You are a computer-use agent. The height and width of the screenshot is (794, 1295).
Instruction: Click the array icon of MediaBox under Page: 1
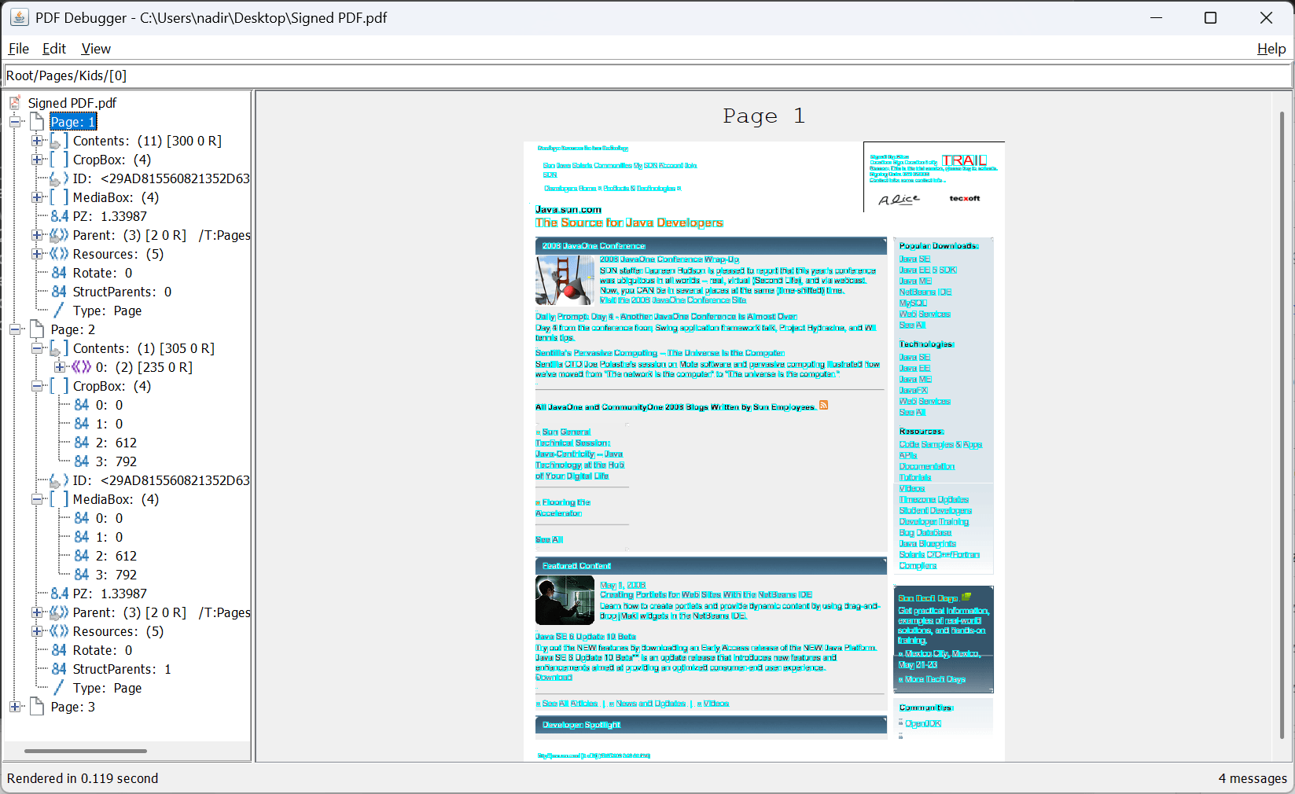[x=59, y=197]
